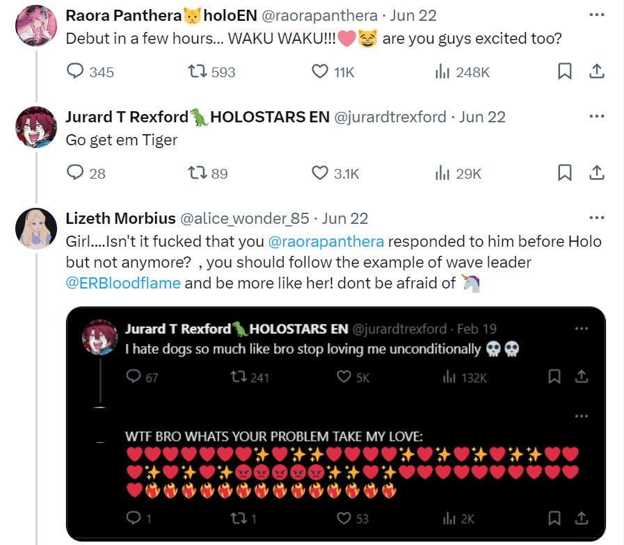Bookmark Raora Panthera's tweet
This screenshot has height=545, width=624.
click(564, 71)
